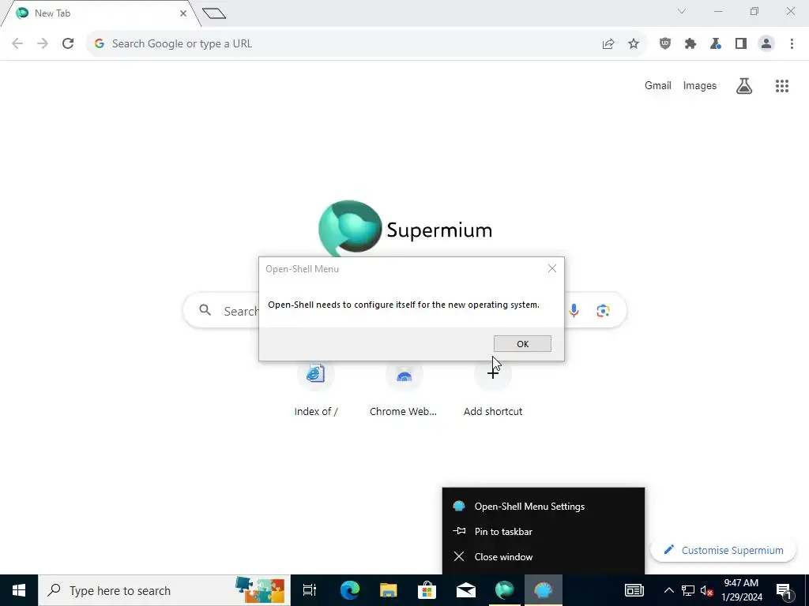Screen dimensions: 809x606
Task: Click OK in Open-Shell Menu dialog
Action: click(x=522, y=344)
